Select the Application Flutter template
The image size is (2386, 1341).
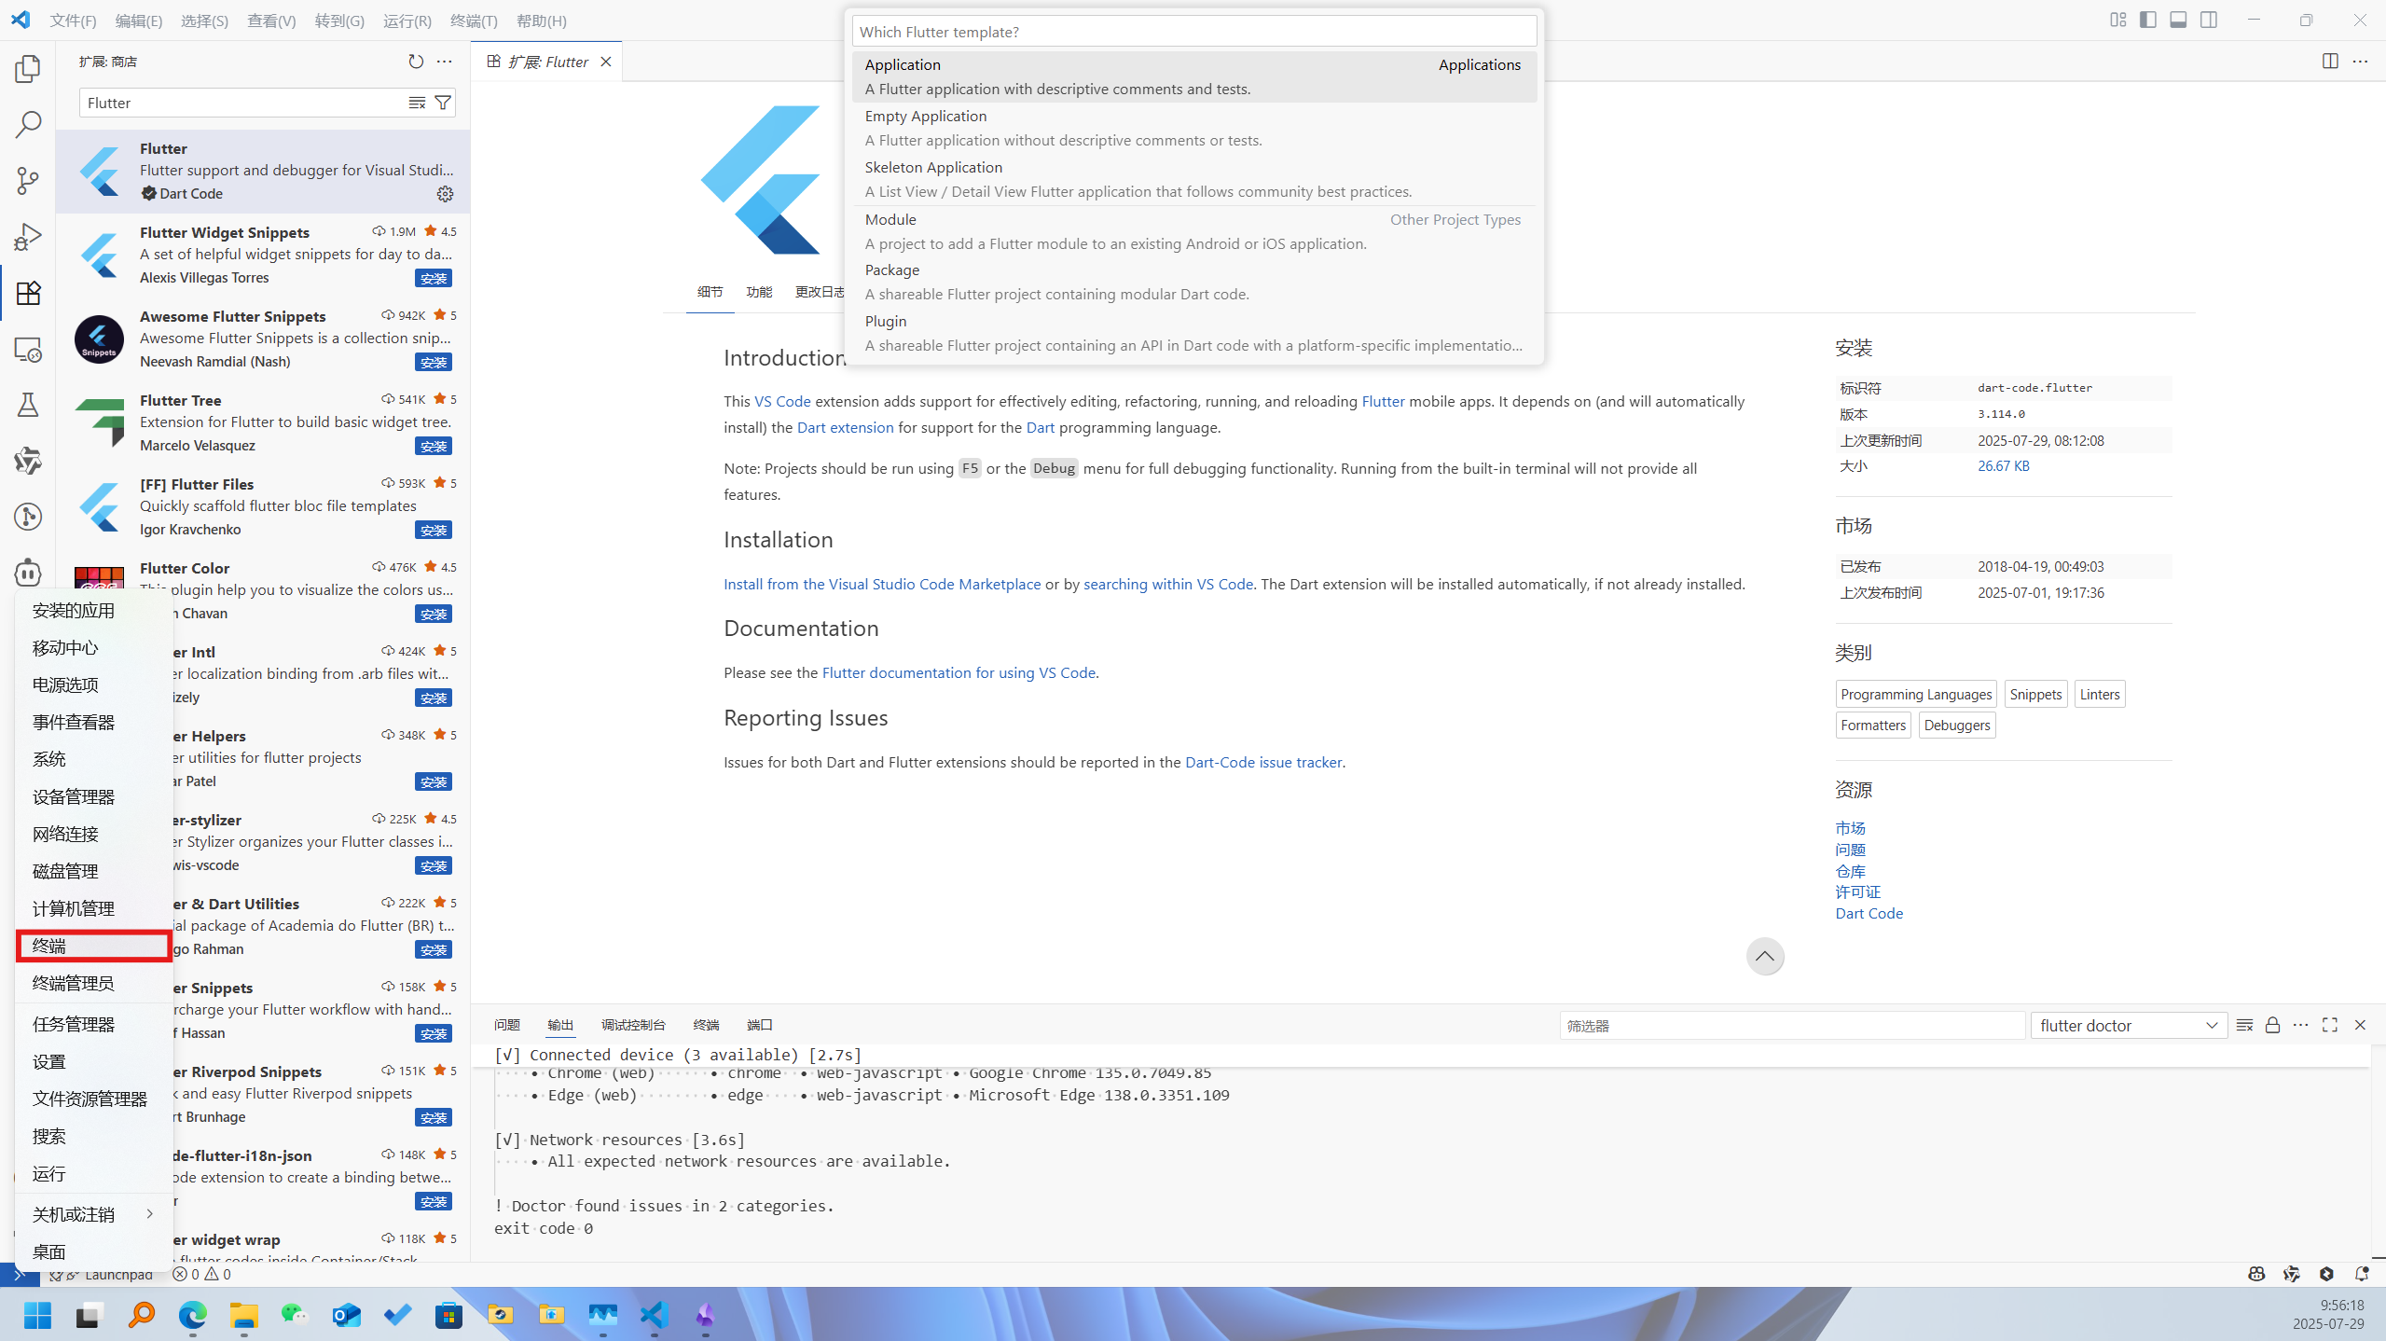click(1193, 76)
